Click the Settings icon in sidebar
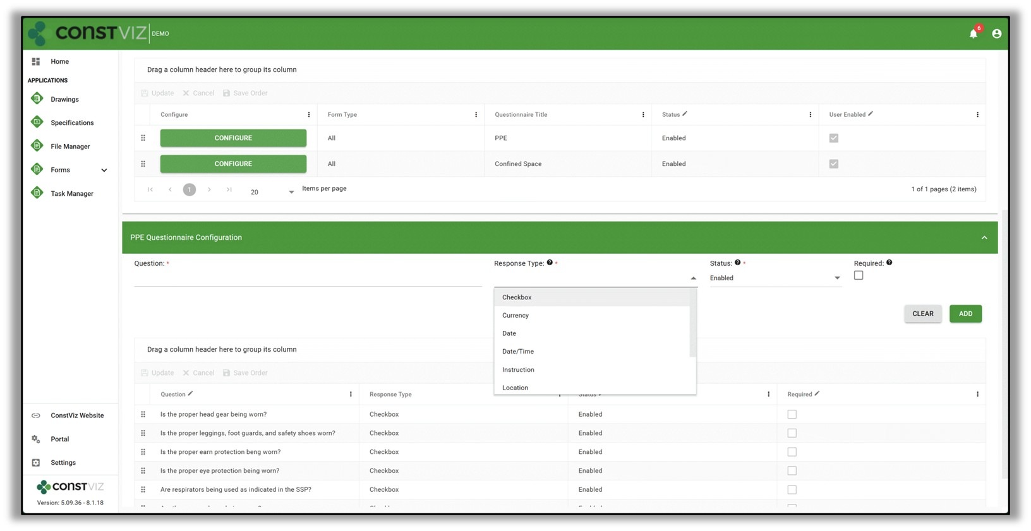 click(36, 463)
